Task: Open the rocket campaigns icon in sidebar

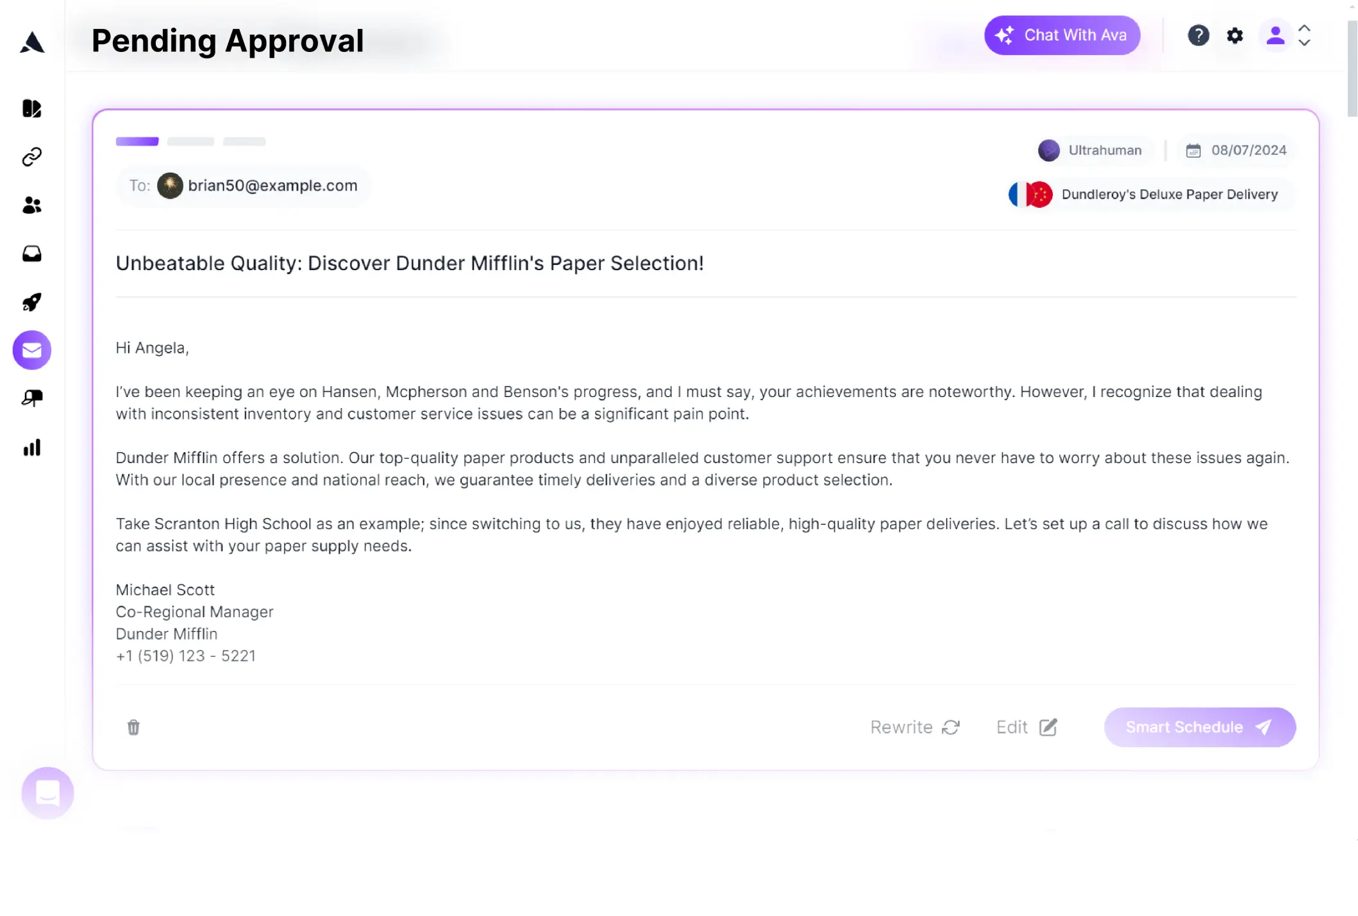Action: coord(32,302)
